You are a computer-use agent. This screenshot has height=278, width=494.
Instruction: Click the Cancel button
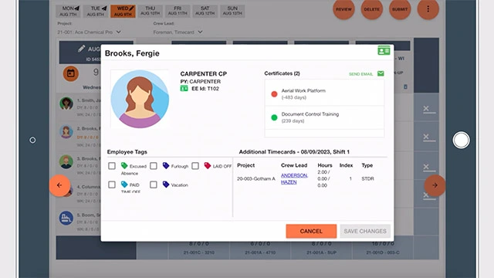pos(311,231)
